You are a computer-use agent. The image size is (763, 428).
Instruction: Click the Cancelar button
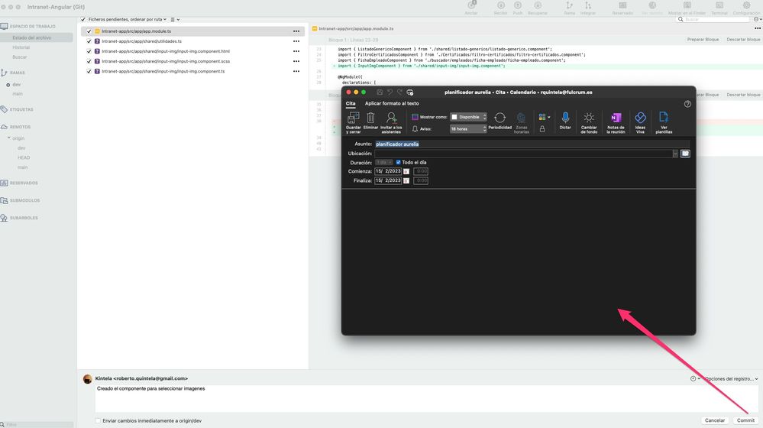coord(715,420)
